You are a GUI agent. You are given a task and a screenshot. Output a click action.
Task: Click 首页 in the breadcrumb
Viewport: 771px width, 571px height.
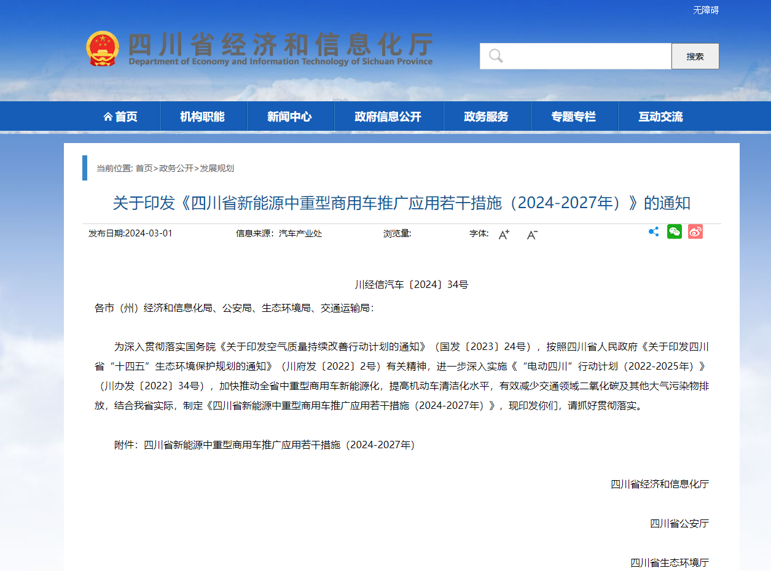pyautogui.click(x=144, y=168)
